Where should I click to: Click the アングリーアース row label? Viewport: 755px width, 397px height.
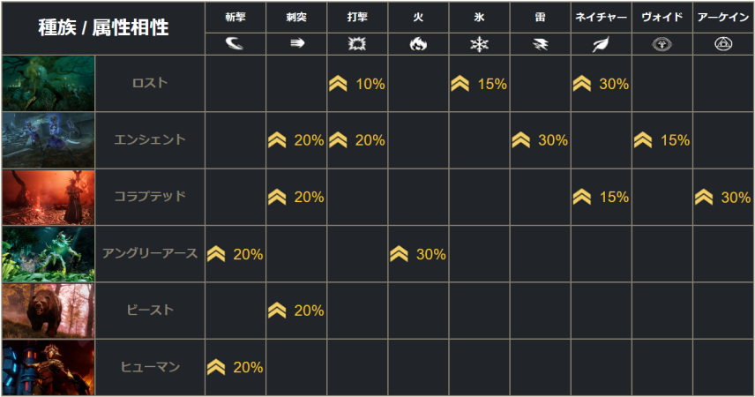click(150, 253)
